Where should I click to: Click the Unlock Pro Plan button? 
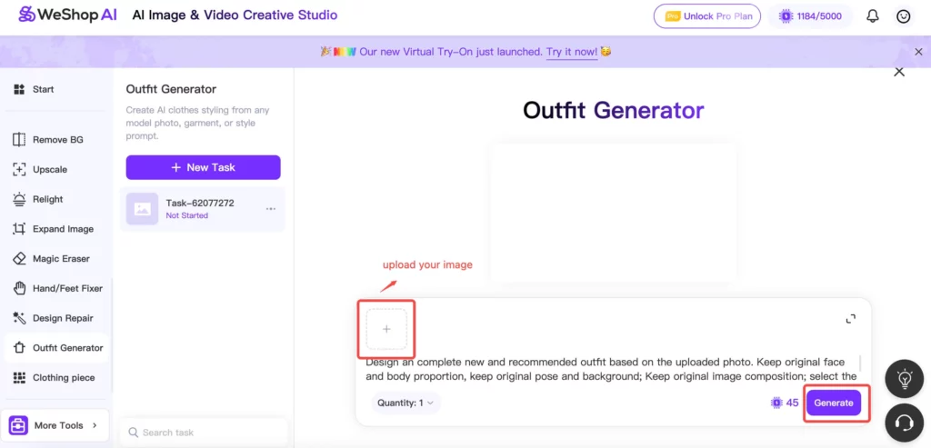(x=708, y=16)
